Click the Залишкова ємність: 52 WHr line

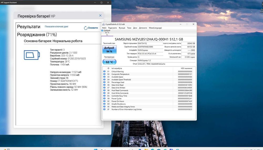(64, 90)
